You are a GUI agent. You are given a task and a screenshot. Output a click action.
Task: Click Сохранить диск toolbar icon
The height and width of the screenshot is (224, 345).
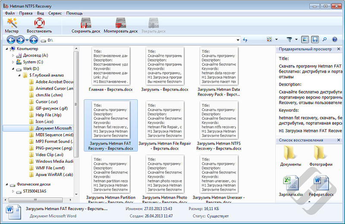[86, 25]
